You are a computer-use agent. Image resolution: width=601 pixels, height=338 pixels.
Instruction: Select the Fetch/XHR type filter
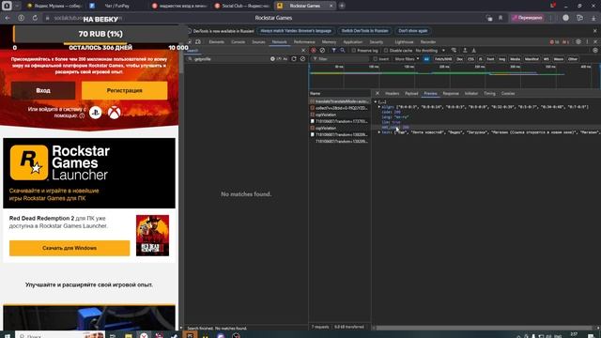pyautogui.click(x=443, y=59)
